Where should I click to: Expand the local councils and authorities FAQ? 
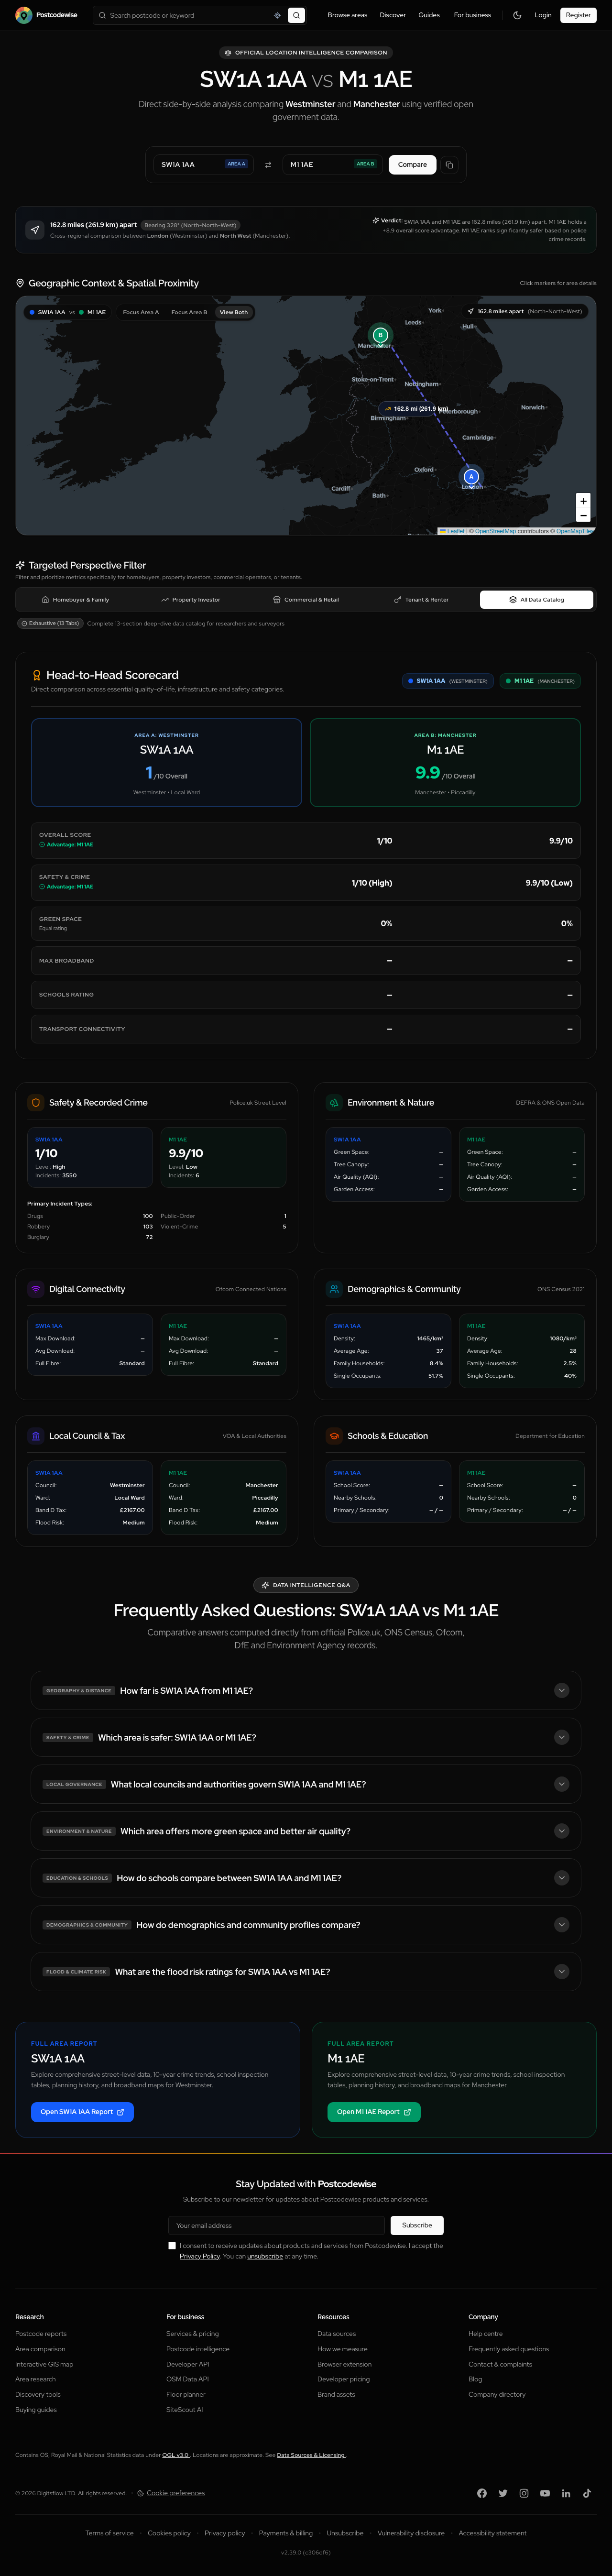tap(306, 1784)
